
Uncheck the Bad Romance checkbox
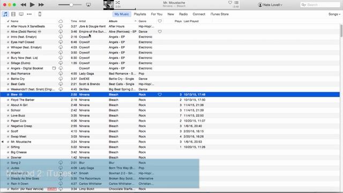click(8, 73)
